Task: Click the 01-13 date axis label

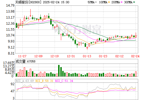Action: click(x=87, y=56)
